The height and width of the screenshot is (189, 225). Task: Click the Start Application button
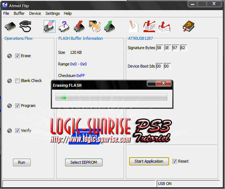(x=149, y=162)
